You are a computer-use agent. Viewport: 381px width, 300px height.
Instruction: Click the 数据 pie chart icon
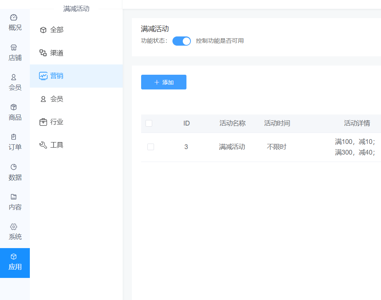tap(14, 167)
